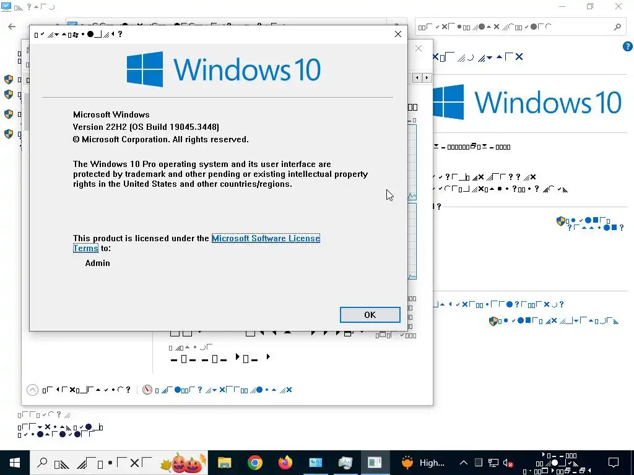This screenshot has height=475, width=634.
Task: Close the About Windows dialog
Action: pos(398,35)
